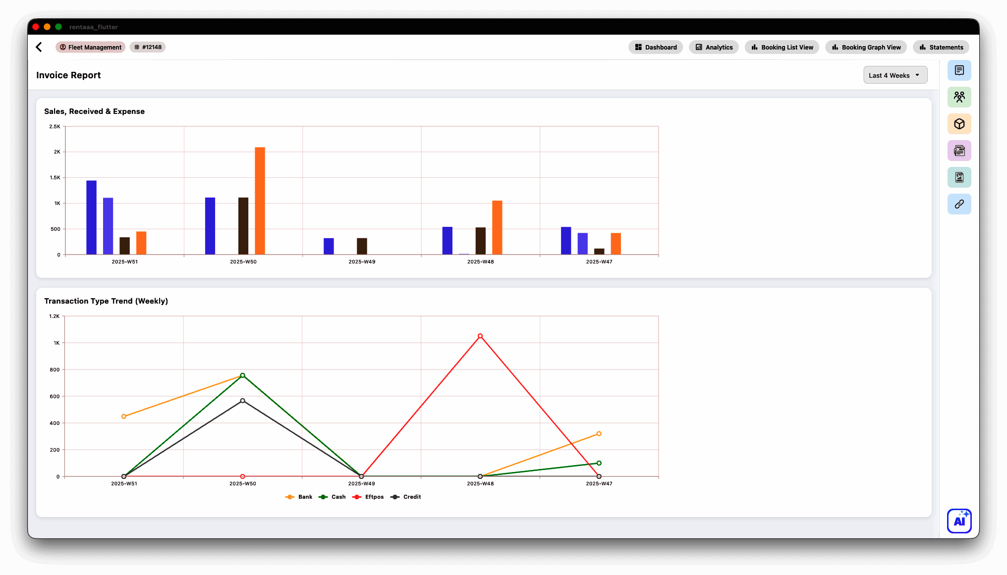Switch to the Dashboard tab
This screenshot has width=1007, height=575.
point(656,47)
